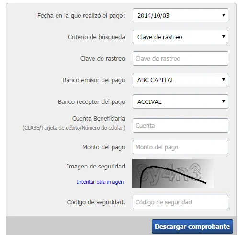This screenshot has width=238, height=235.
Task: Click the 'Código de seguridad.' label
Action: click(96, 202)
